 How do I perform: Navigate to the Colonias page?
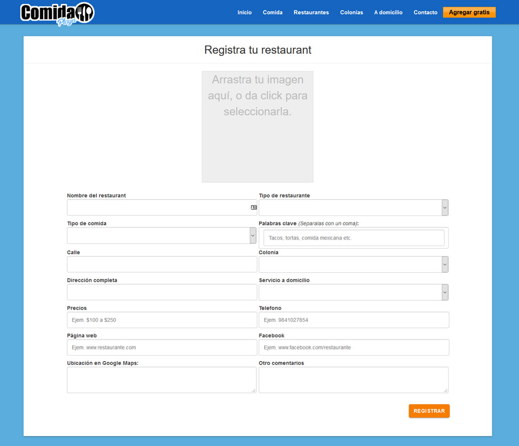pos(351,13)
